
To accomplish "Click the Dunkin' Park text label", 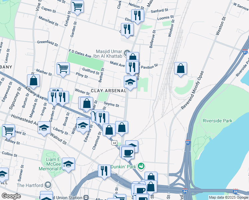I will (123, 167).
